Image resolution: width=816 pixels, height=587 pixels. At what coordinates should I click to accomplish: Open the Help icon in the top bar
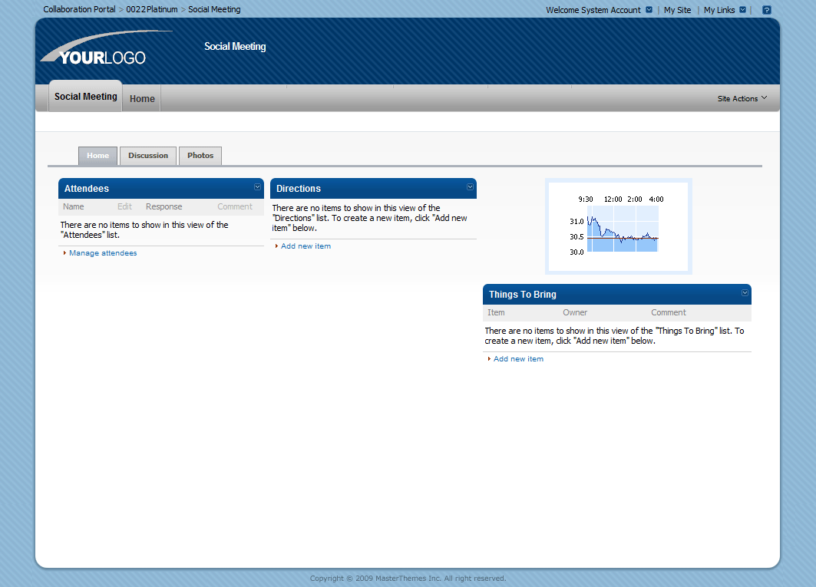click(766, 9)
